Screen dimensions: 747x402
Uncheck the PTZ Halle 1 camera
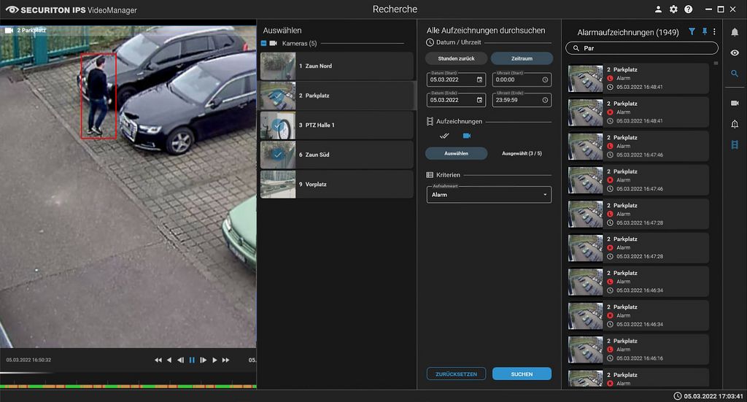pos(278,125)
